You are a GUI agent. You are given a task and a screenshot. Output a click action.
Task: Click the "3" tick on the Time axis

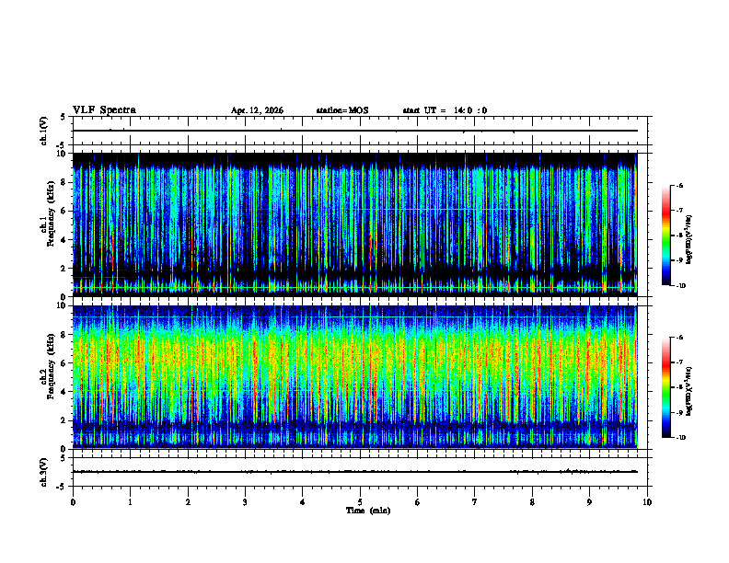point(246,502)
